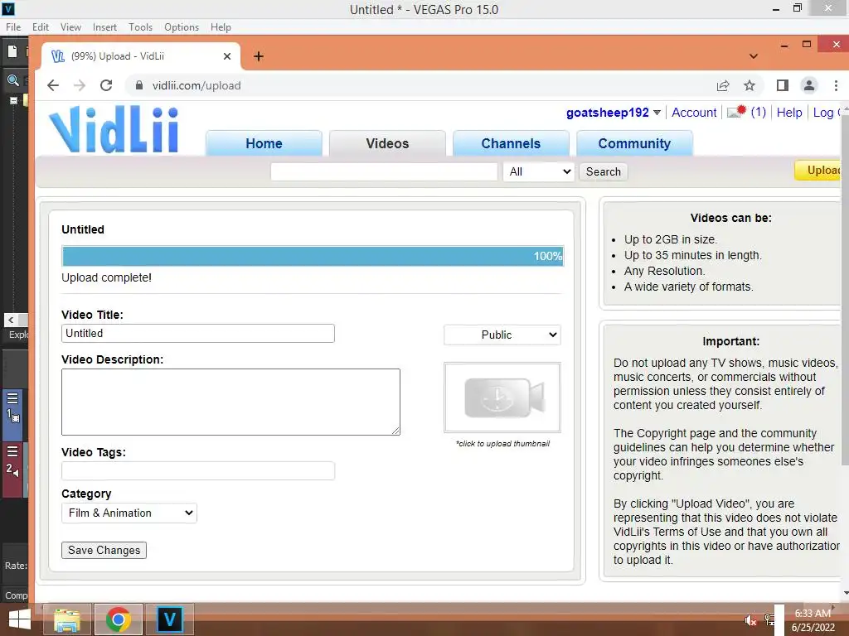Open a new browser tab

(x=259, y=56)
